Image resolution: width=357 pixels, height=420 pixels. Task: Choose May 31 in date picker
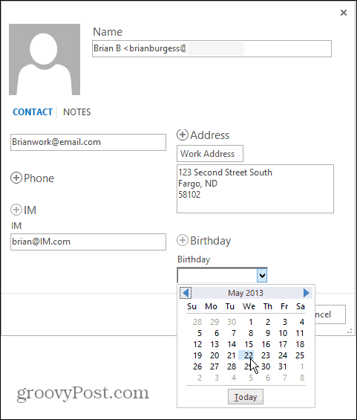(283, 366)
